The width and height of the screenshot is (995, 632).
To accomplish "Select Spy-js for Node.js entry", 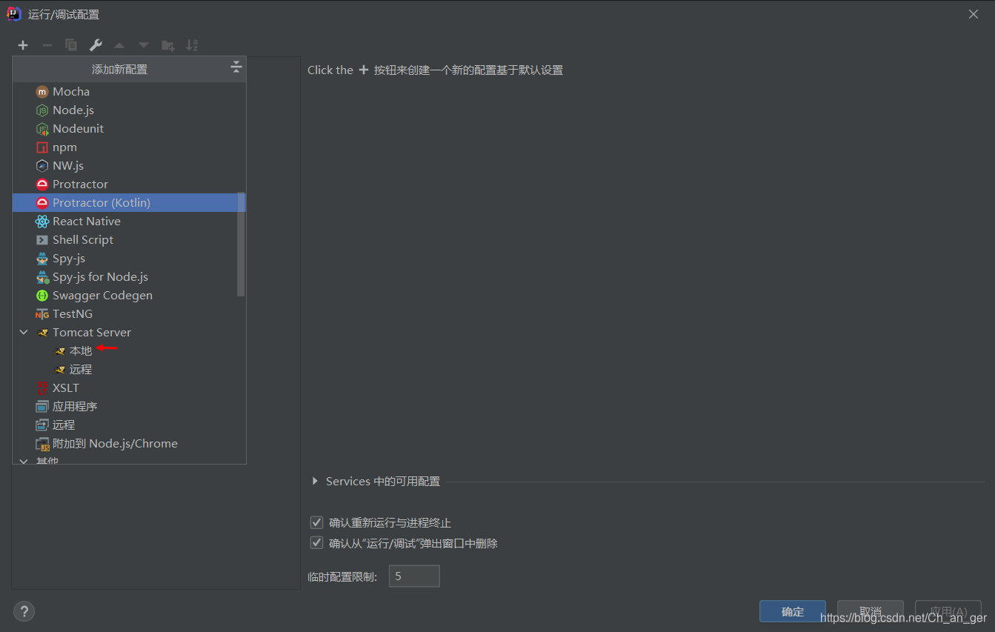I will coord(129,277).
